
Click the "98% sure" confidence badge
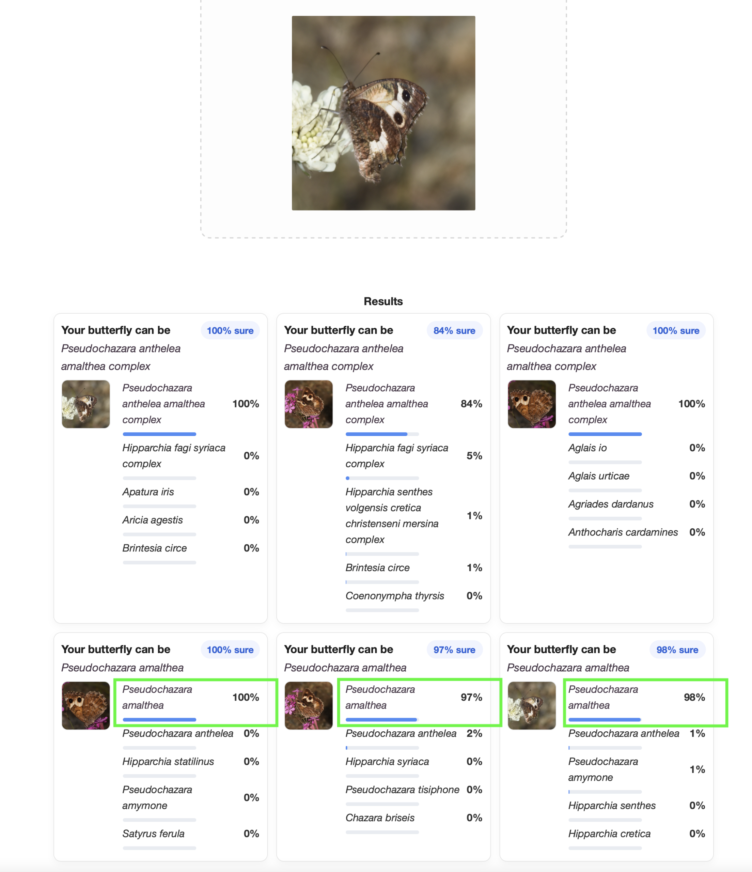tap(677, 649)
